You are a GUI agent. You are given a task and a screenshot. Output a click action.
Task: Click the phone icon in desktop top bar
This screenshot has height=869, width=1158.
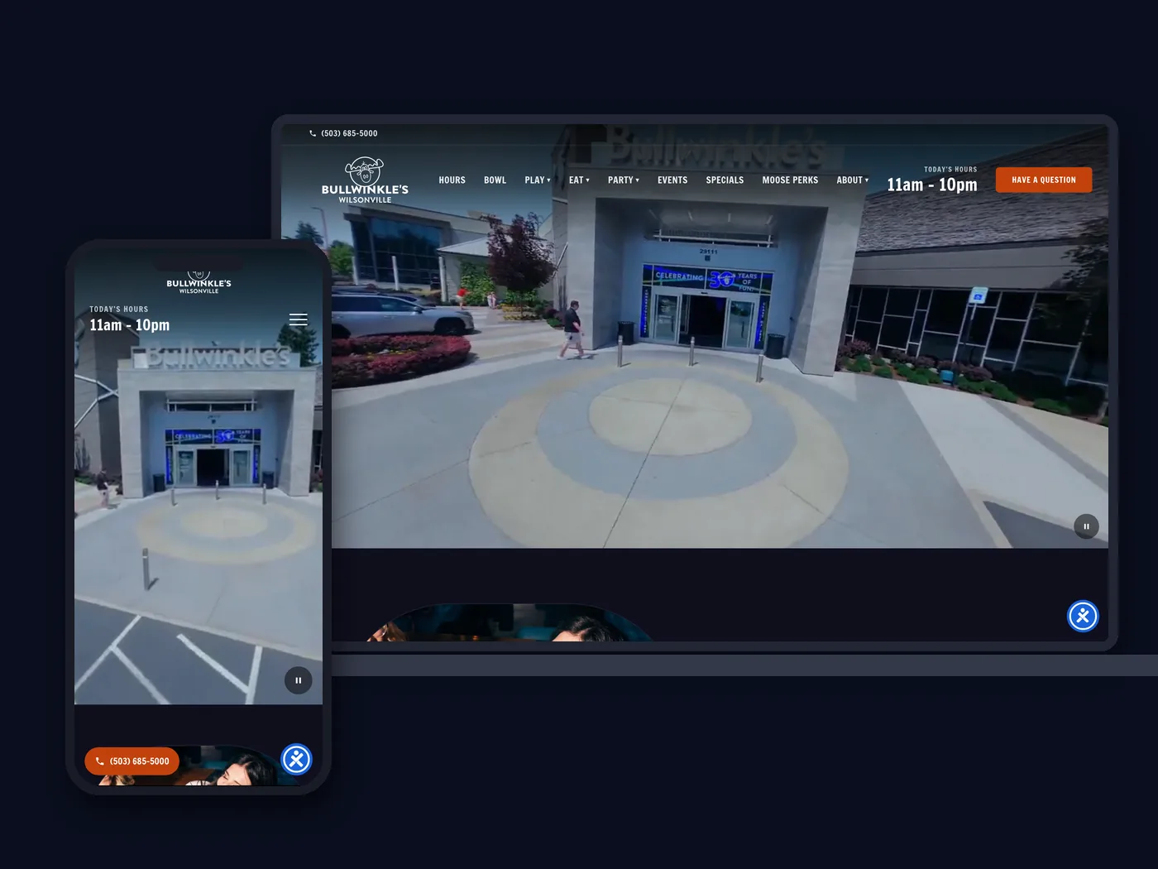pos(313,133)
